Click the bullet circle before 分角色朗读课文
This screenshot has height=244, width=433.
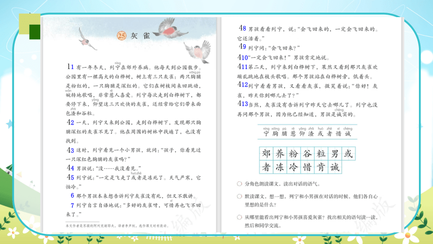(x=240, y=184)
